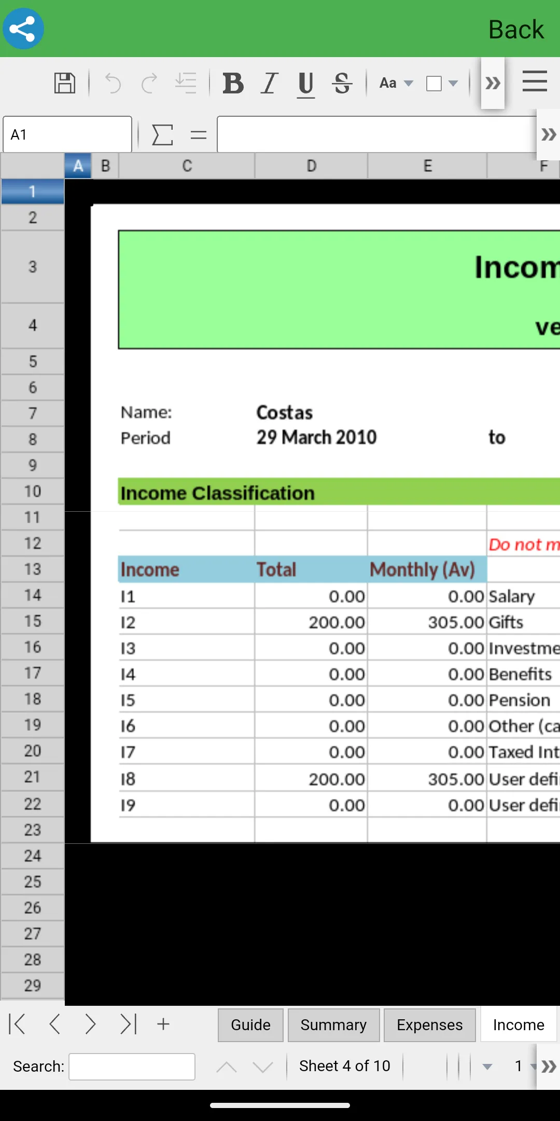Viewport: 560px width, 1121px height.
Task: Click the equals formula icon
Action: (x=199, y=135)
